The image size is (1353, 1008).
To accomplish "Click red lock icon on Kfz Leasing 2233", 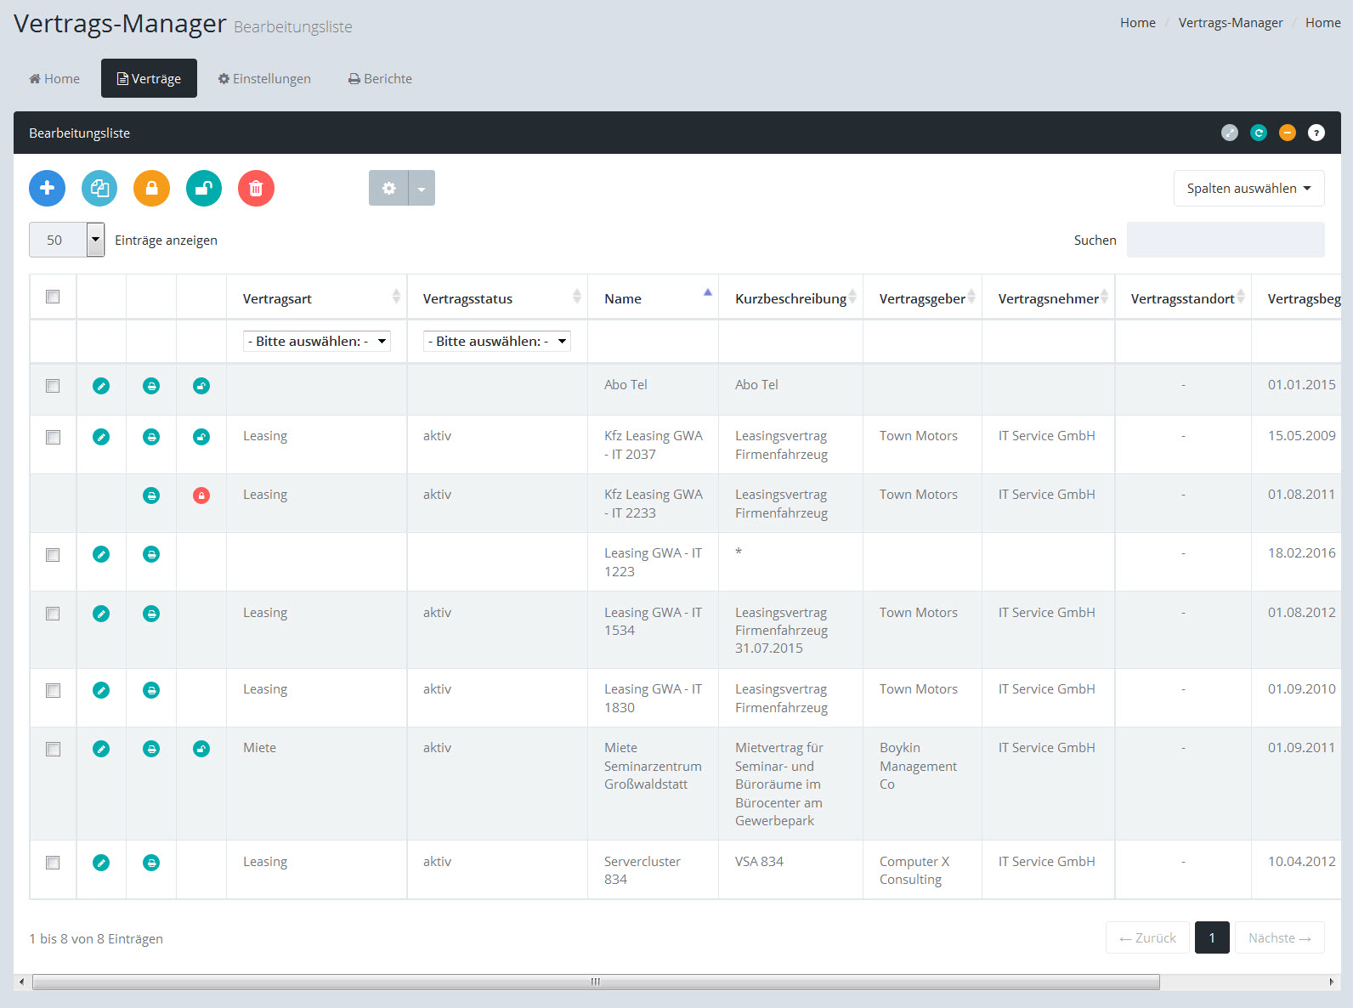I will 201,496.
